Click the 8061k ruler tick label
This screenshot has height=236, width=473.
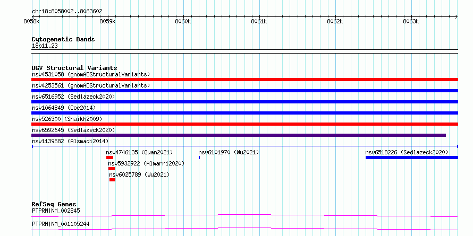[259, 22]
